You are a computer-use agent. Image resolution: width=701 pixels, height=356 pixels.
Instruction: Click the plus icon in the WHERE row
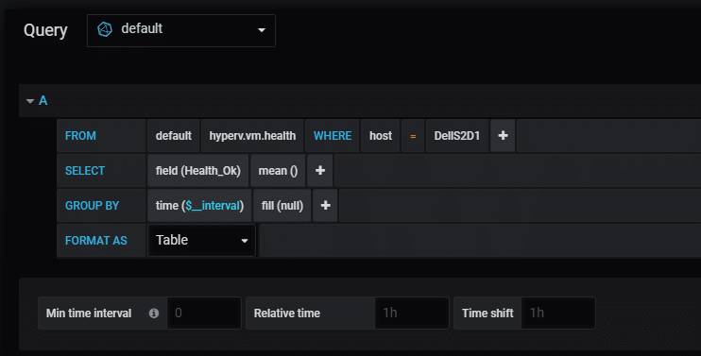[503, 135]
